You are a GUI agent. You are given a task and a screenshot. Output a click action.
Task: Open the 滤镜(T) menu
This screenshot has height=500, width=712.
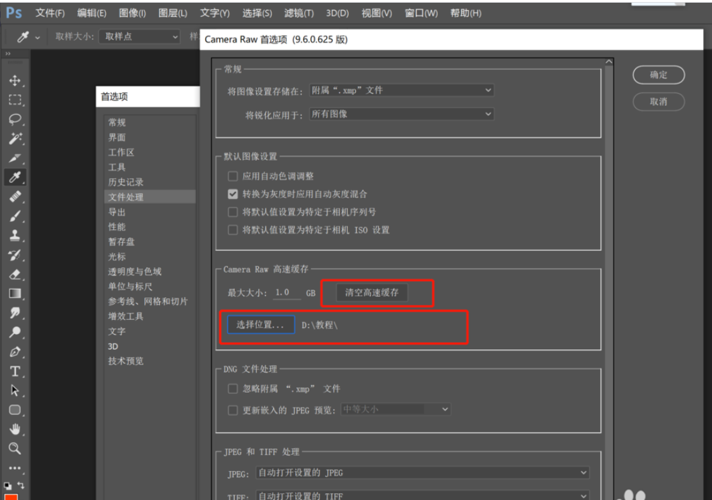(299, 13)
